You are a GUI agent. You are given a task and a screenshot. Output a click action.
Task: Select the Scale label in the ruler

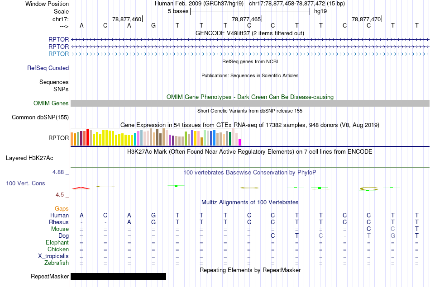click(61, 11)
